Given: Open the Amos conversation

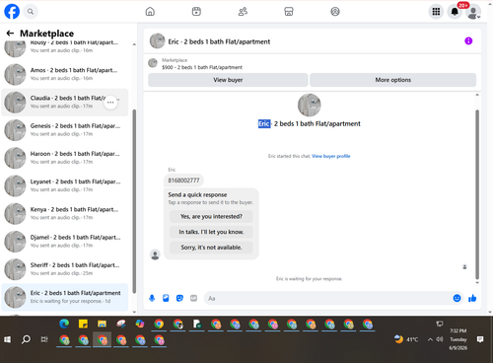Looking at the screenshot, I should pos(65,74).
